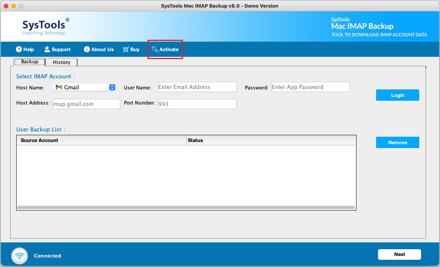Click the Support agent icon

[x=47, y=50]
